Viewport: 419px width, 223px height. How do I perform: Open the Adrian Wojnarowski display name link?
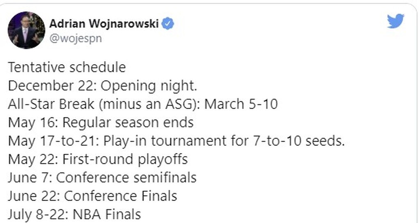click(104, 24)
